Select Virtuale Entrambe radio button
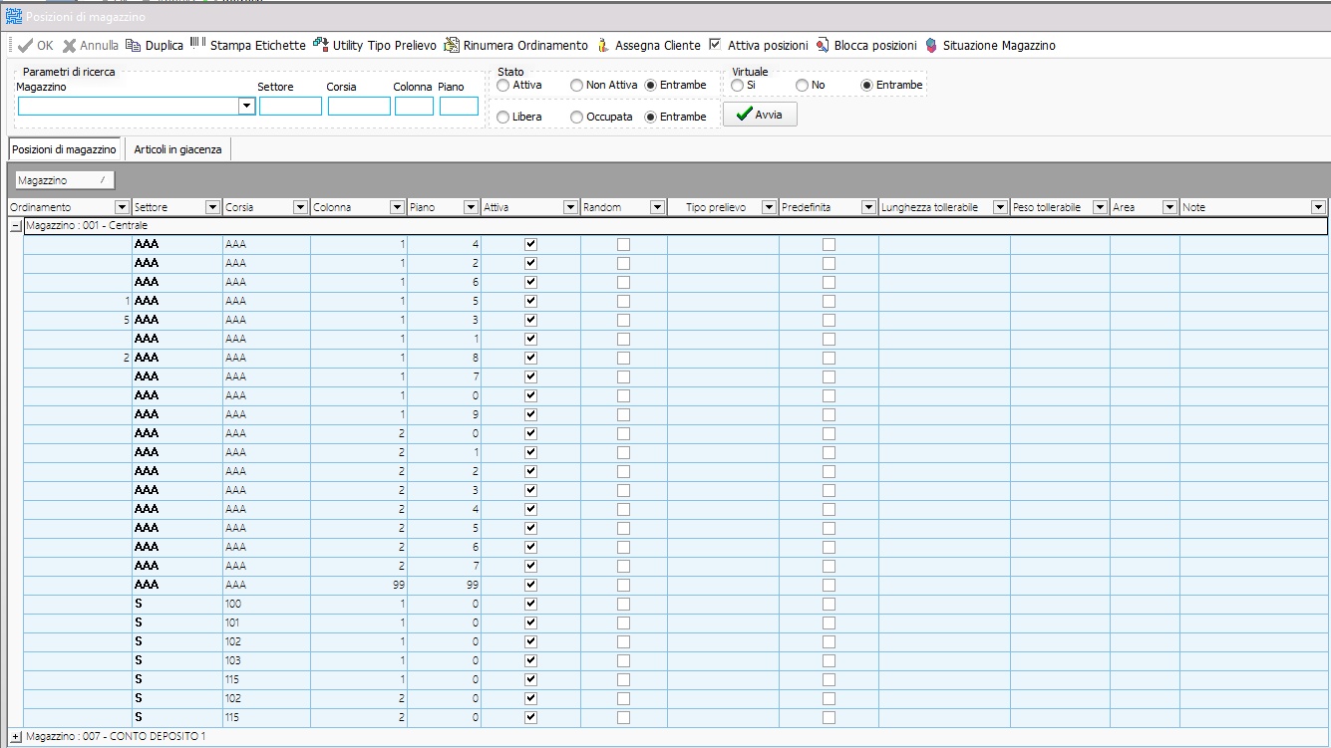This screenshot has height=748, width=1331. pyautogui.click(x=867, y=86)
